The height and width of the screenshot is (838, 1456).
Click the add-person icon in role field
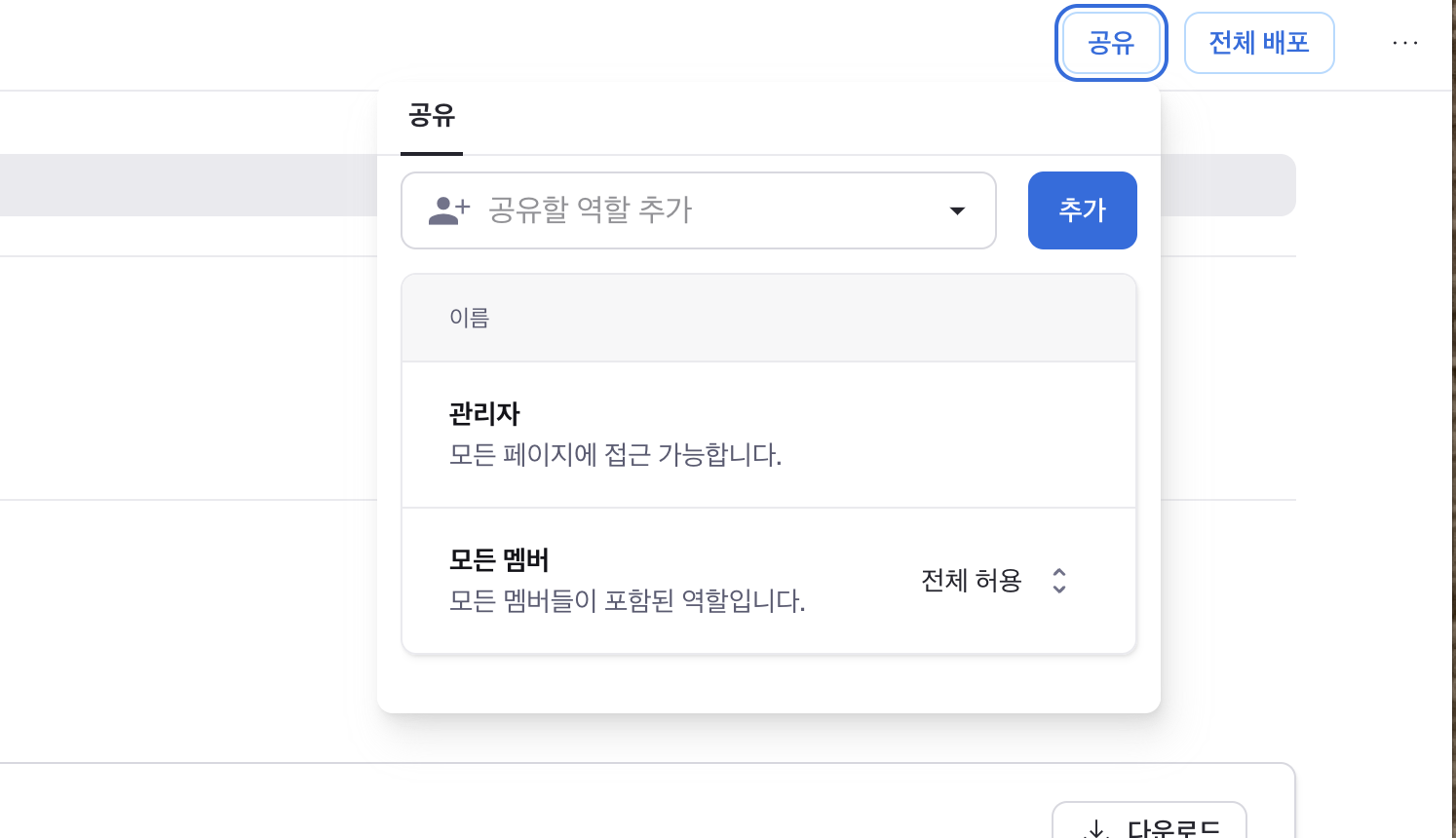click(x=449, y=210)
